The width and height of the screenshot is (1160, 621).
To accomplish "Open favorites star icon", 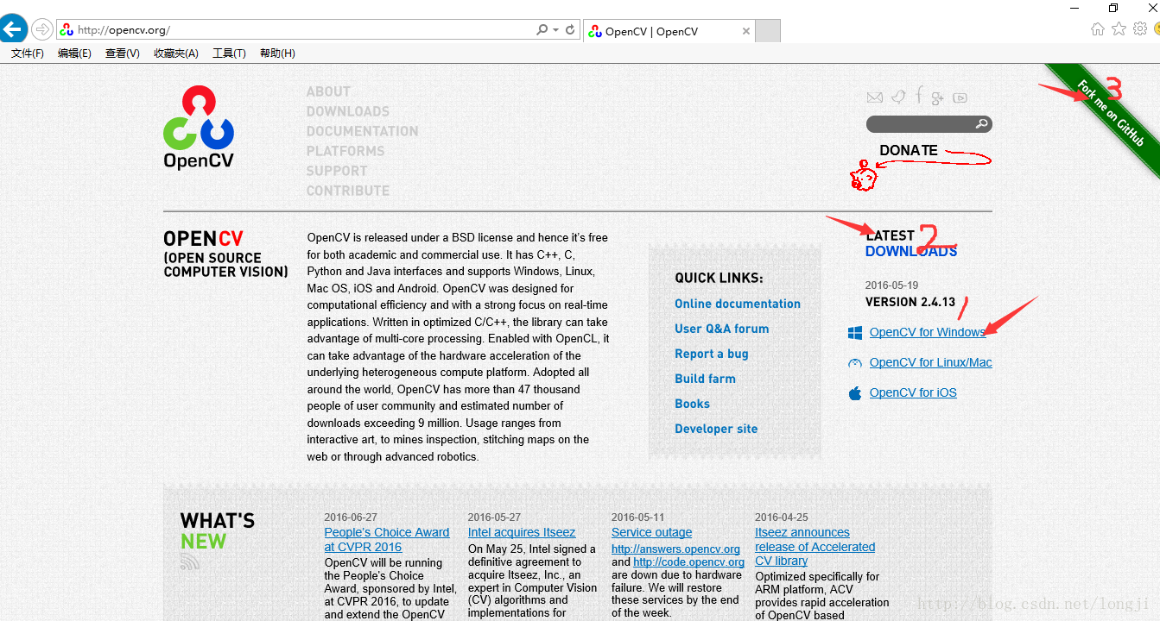I will (x=1119, y=28).
